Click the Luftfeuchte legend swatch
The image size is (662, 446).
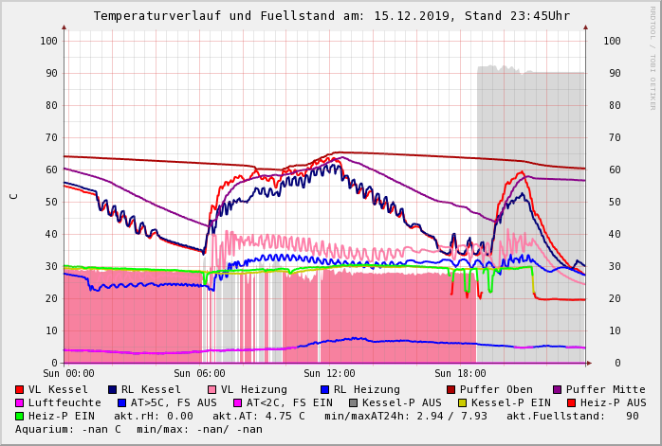[20, 403]
